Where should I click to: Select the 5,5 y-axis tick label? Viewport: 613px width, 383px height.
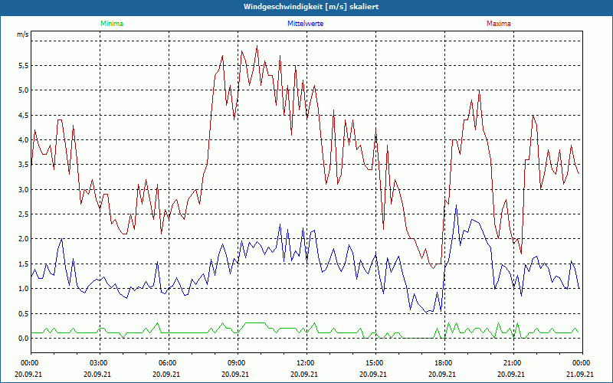(22, 66)
